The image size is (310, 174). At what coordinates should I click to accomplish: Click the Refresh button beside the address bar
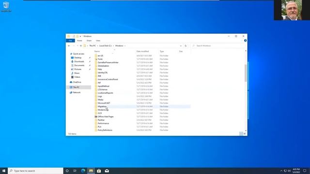tap(186, 46)
